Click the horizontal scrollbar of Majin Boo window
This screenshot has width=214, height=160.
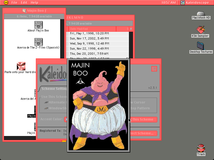20,138
